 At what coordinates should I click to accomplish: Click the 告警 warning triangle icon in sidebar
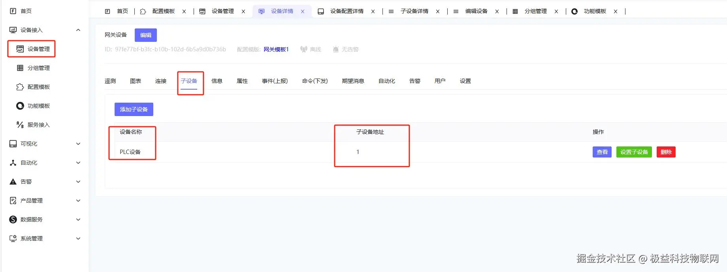13,182
